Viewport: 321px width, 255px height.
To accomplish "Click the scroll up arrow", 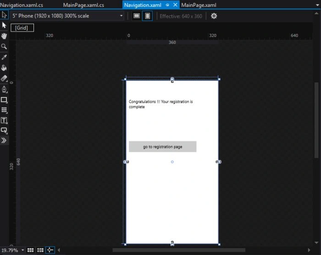I will (316, 13).
